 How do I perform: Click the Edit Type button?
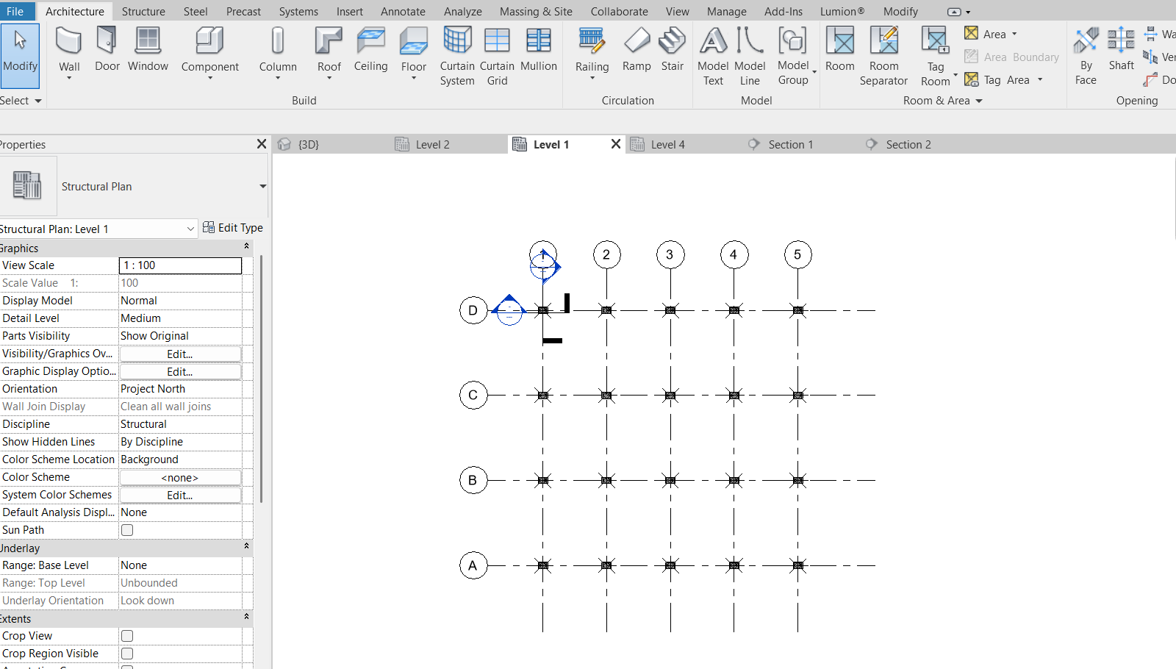coord(233,228)
